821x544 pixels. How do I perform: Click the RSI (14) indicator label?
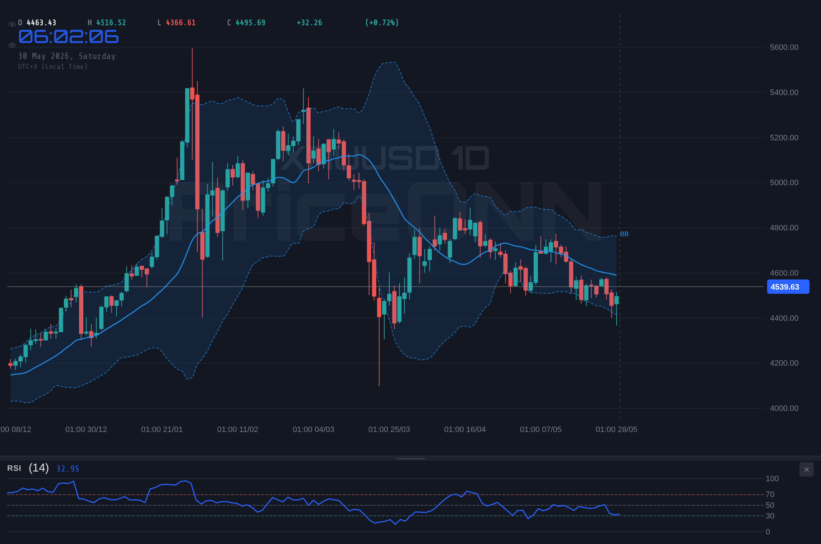click(x=28, y=468)
